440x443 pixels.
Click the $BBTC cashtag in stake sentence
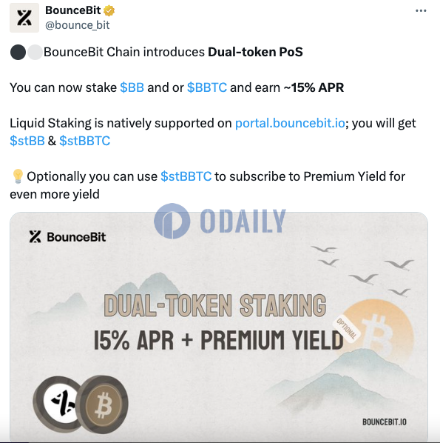click(207, 87)
